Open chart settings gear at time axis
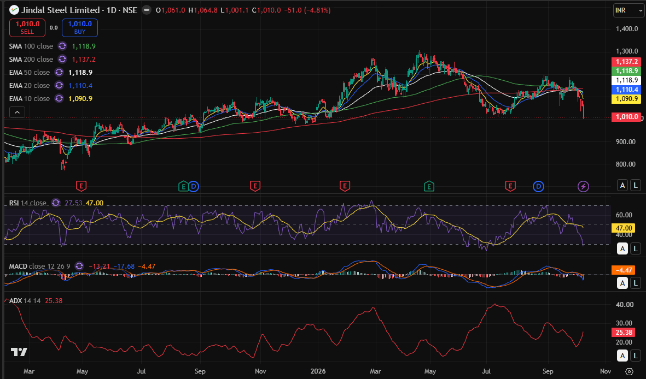The image size is (646, 379). [x=628, y=371]
